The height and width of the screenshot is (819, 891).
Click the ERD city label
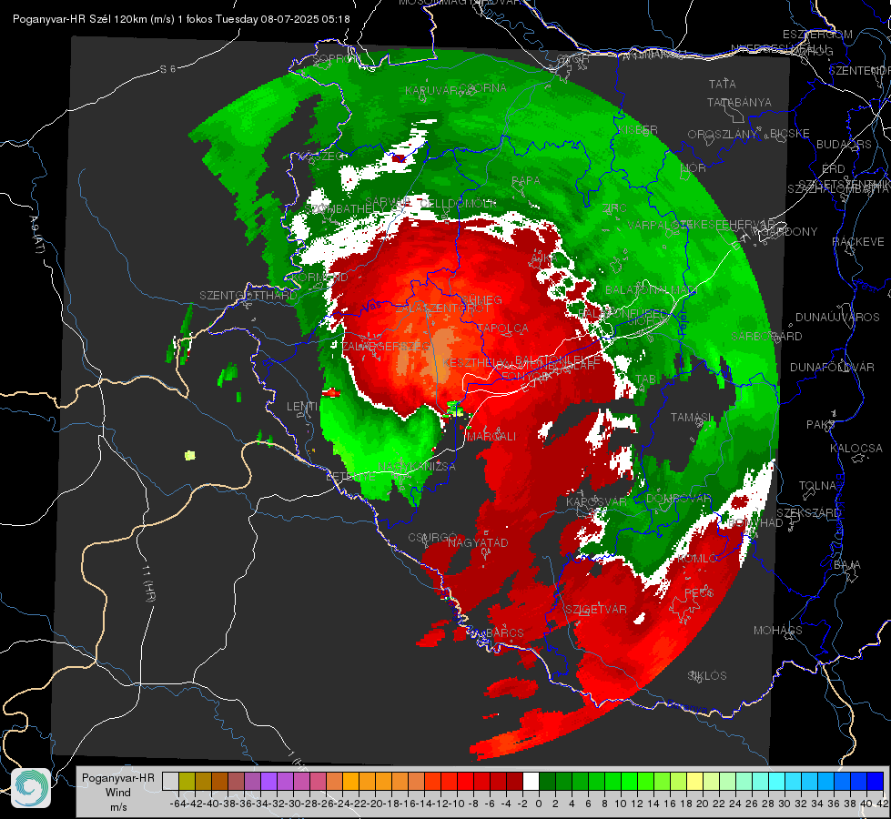[x=834, y=169]
